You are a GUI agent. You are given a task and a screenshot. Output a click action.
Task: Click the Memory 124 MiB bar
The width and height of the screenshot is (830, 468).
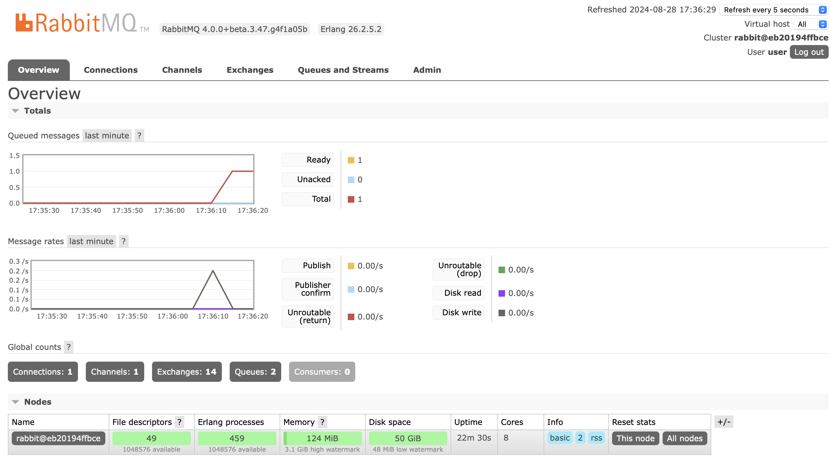click(x=322, y=438)
